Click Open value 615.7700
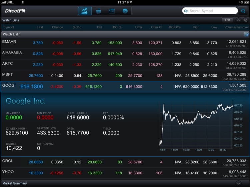The image size is (250, 187). point(78,133)
